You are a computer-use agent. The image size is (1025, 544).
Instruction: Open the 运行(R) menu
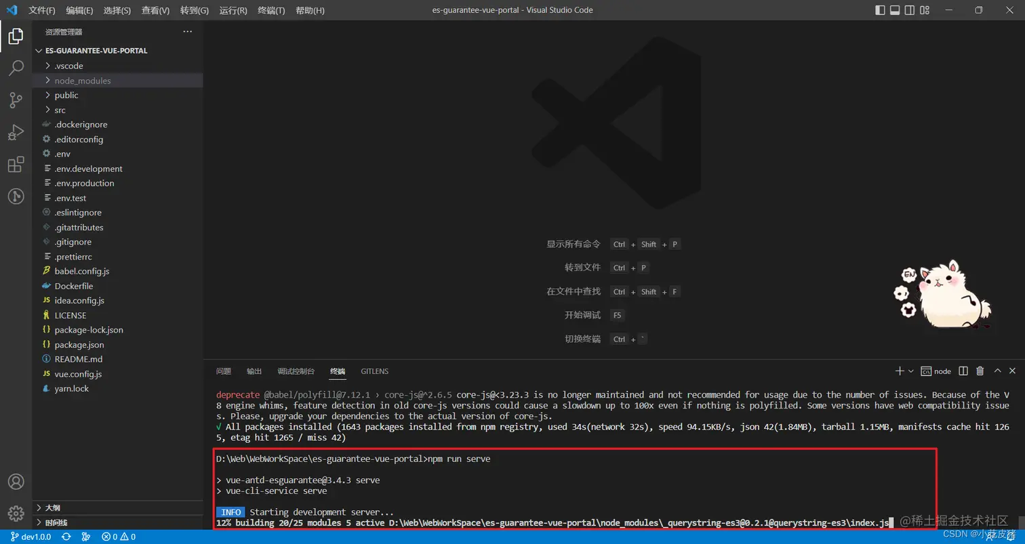233,10
